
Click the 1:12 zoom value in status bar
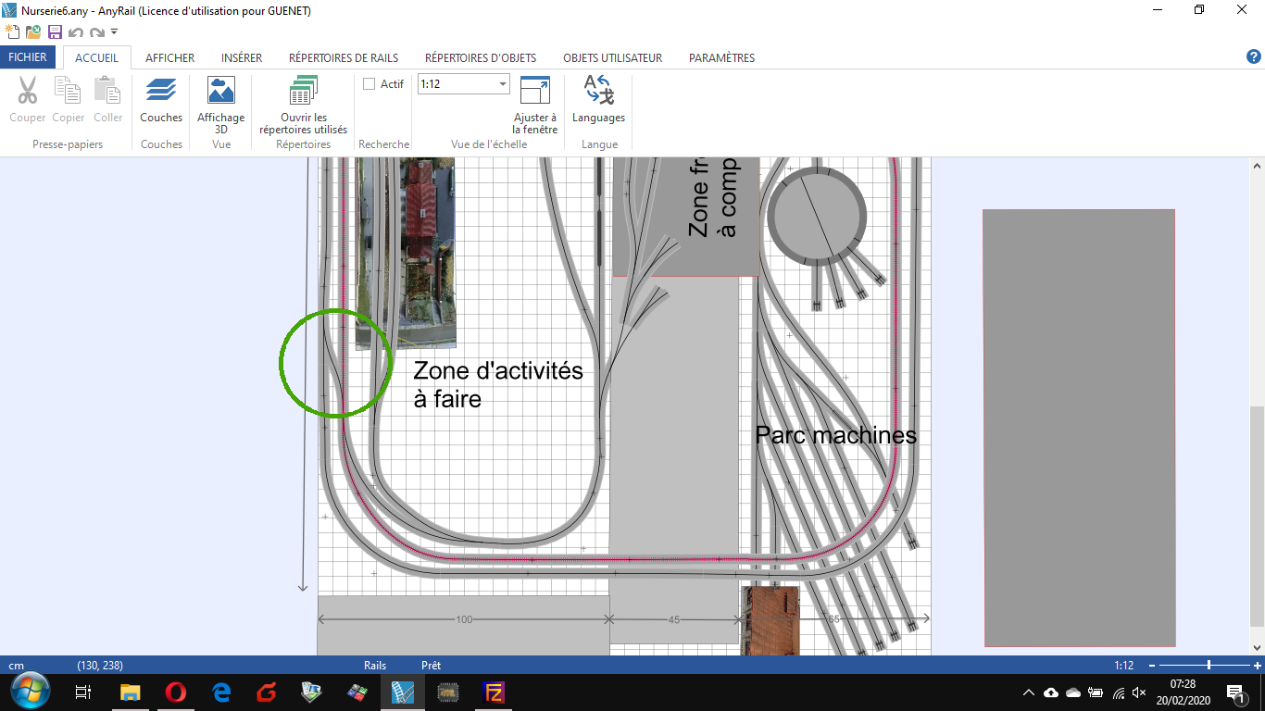pos(1123,666)
